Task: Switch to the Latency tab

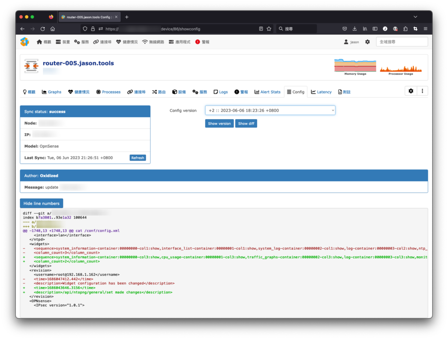Action: [322, 92]
